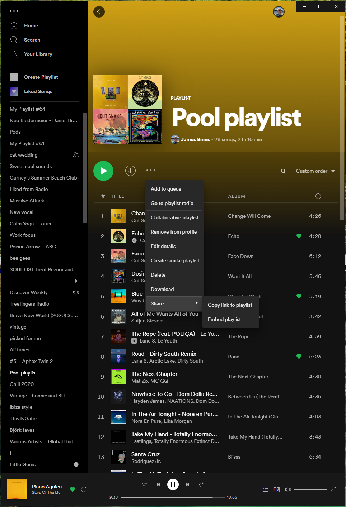
Task: Click download arrow icon next to Little Gems
Action: tap(76, 464)
